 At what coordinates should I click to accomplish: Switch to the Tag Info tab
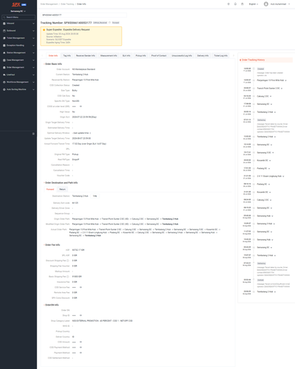click(x=67, y=56)
